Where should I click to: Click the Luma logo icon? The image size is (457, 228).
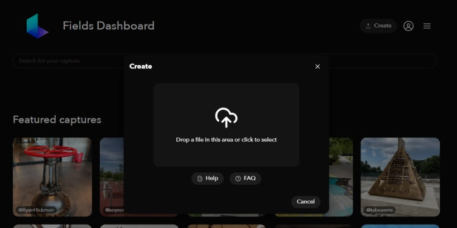coord(37,26)
